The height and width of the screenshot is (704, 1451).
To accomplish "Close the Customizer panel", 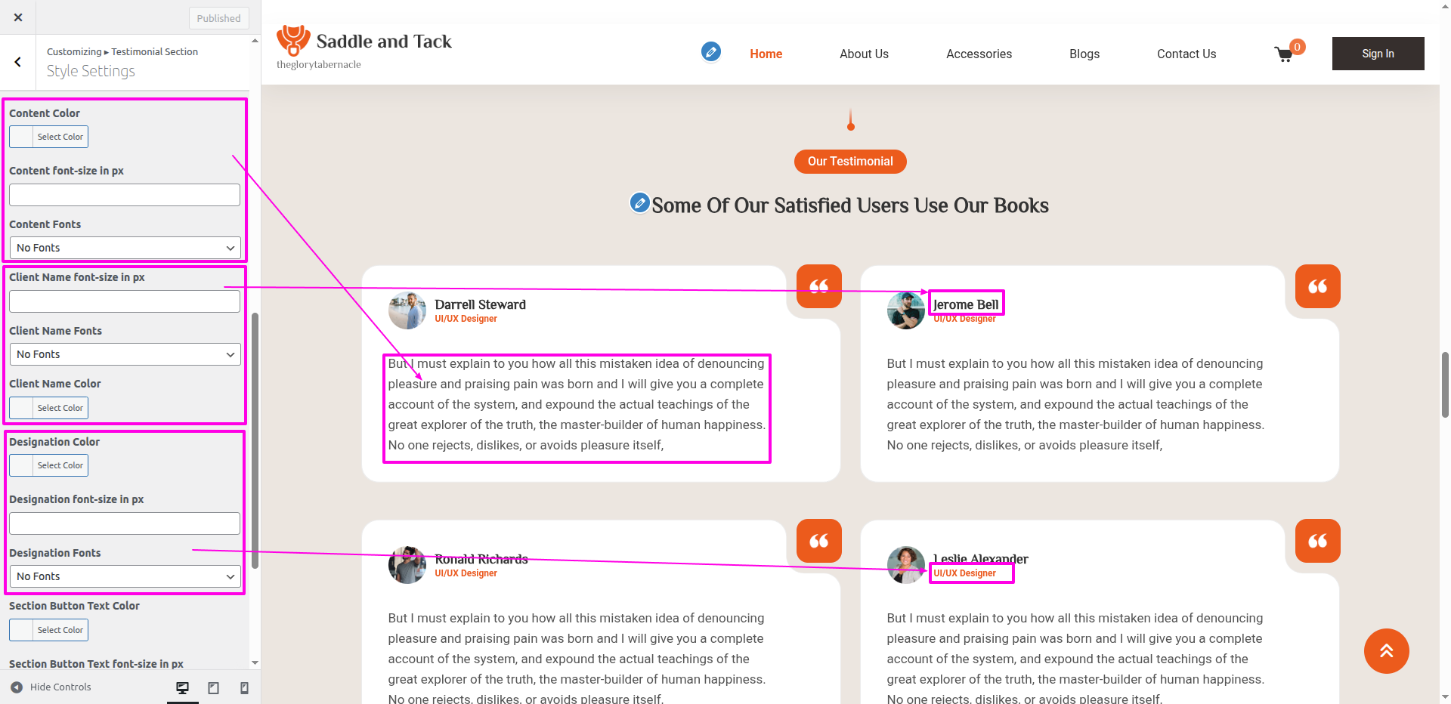I will coord(18,17).
